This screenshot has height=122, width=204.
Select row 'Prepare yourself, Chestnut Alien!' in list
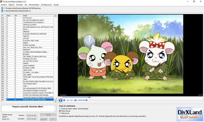(28, 100)
